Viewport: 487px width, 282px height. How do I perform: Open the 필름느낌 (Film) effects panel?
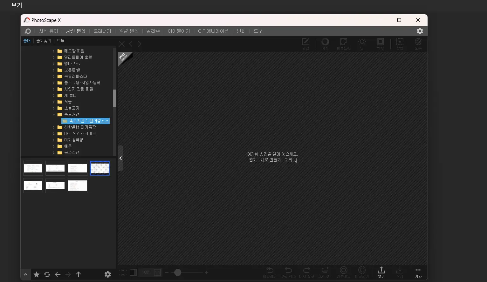343,44
